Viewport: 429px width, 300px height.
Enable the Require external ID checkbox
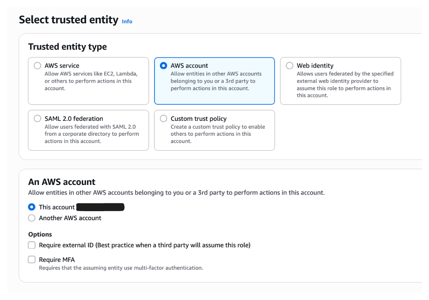coord(32,245)
